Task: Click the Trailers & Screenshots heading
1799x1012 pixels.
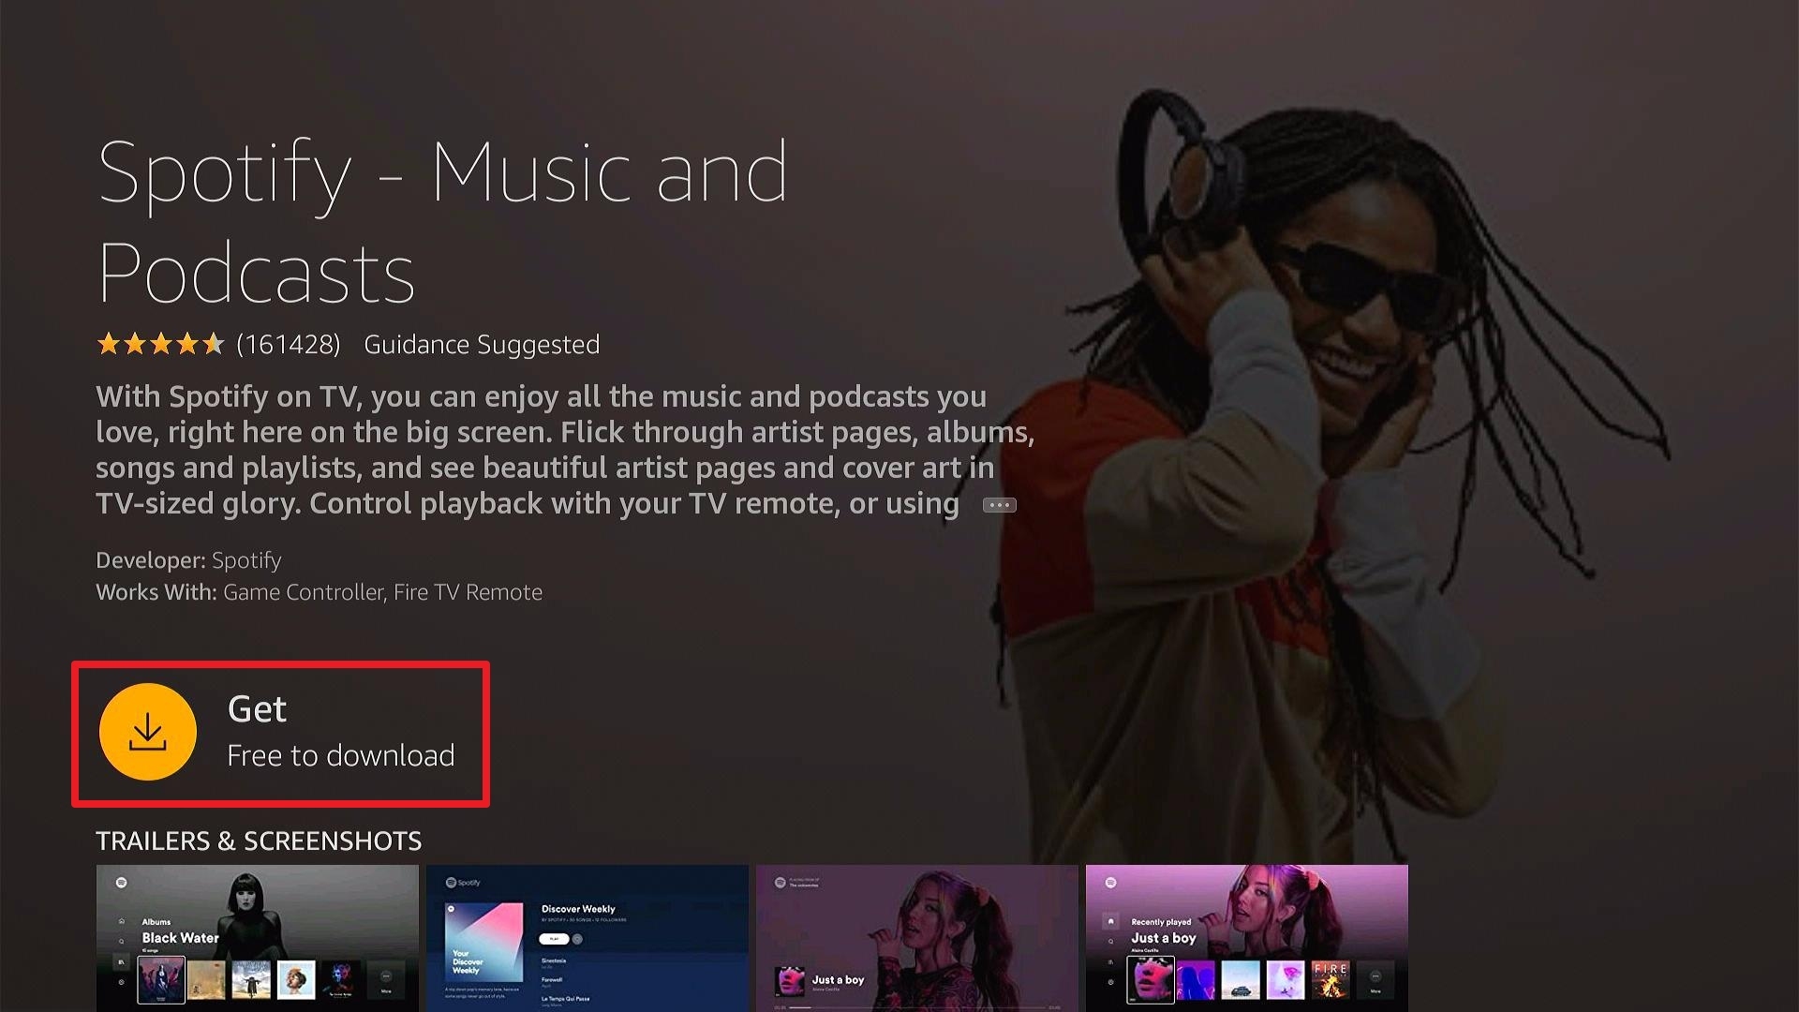Action: pos(259,841)
